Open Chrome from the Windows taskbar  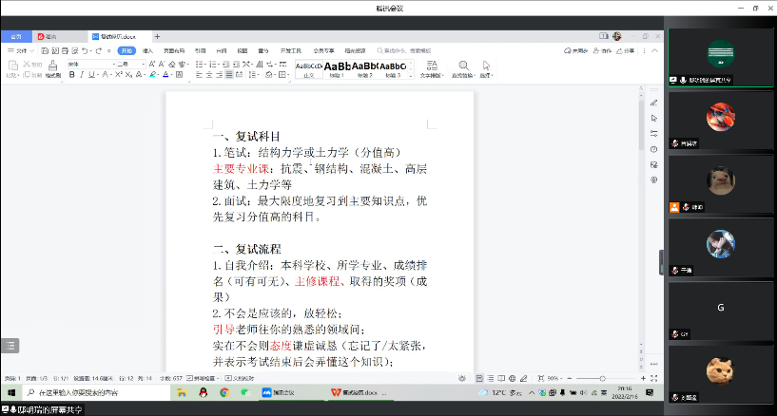point(223,391)
